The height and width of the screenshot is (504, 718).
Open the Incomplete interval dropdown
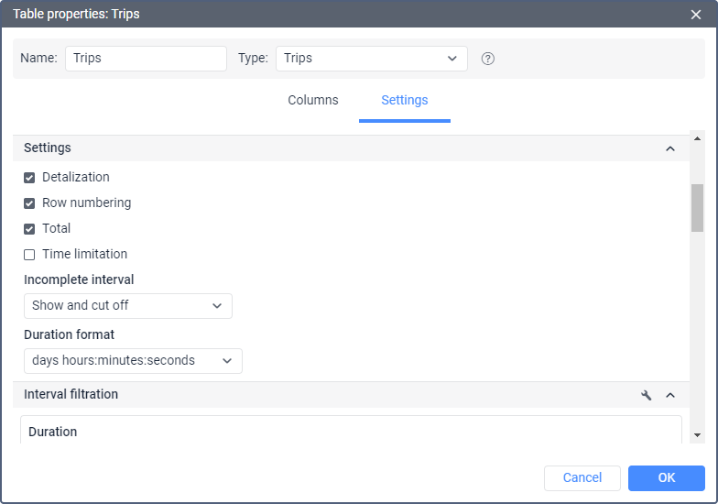(x=127, y=306)
